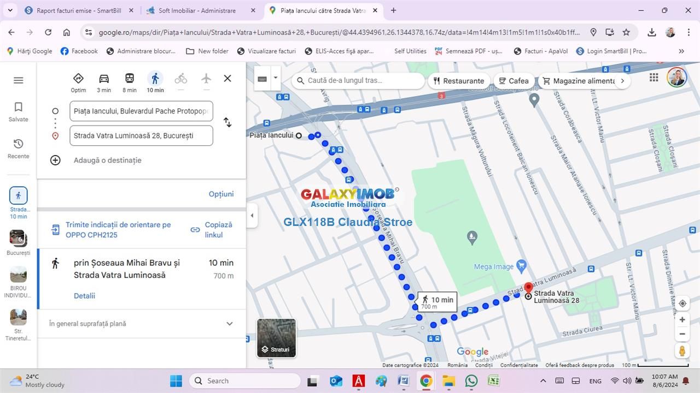
Task: Choose public transit travel mode
Action: pyautogui.click(x=129, y=79)
